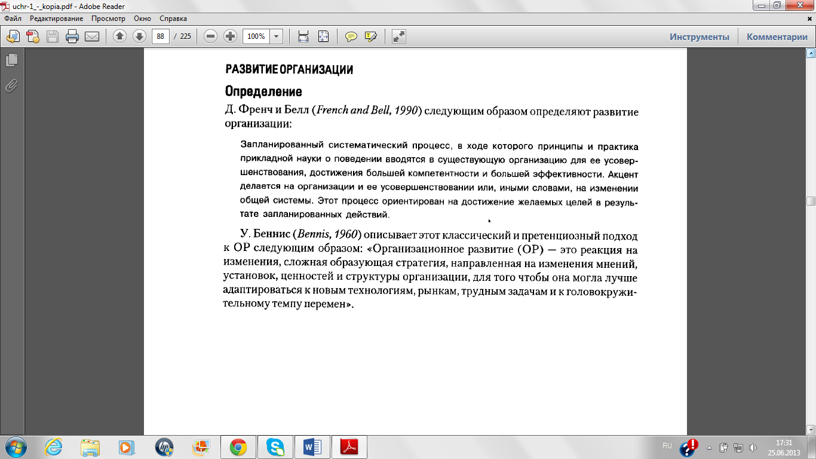This screenshot has width=816, height=459.
Task: Open Windows Media Player from taskbar
Action: point(127,447)
